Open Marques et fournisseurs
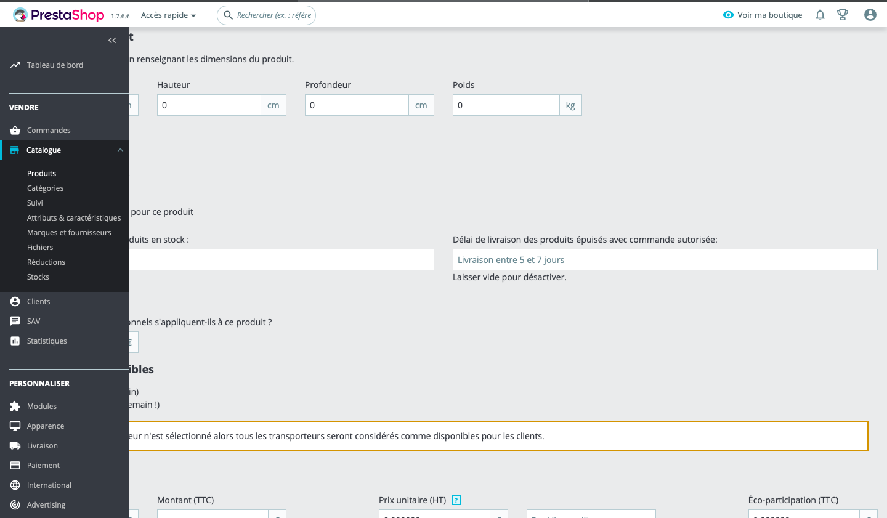 69,232
